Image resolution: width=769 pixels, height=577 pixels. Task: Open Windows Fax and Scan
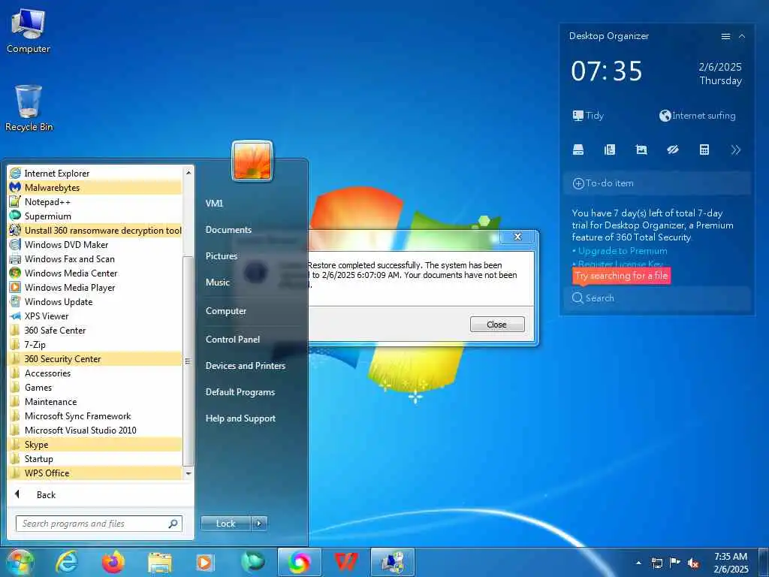pos(95,258)
